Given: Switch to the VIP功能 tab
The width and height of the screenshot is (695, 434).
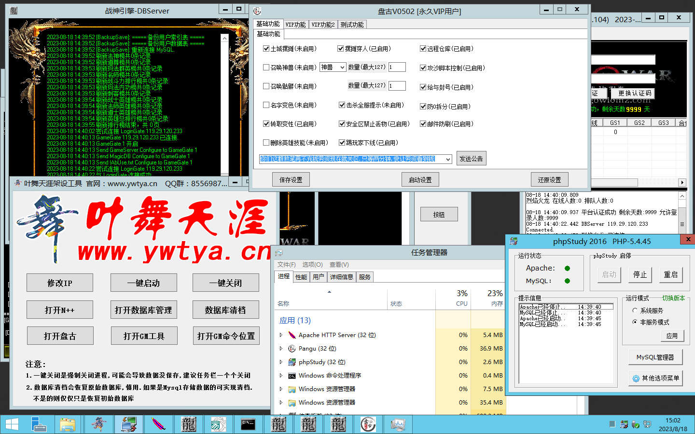Looking at the screenshot, I should coord(295,25).
